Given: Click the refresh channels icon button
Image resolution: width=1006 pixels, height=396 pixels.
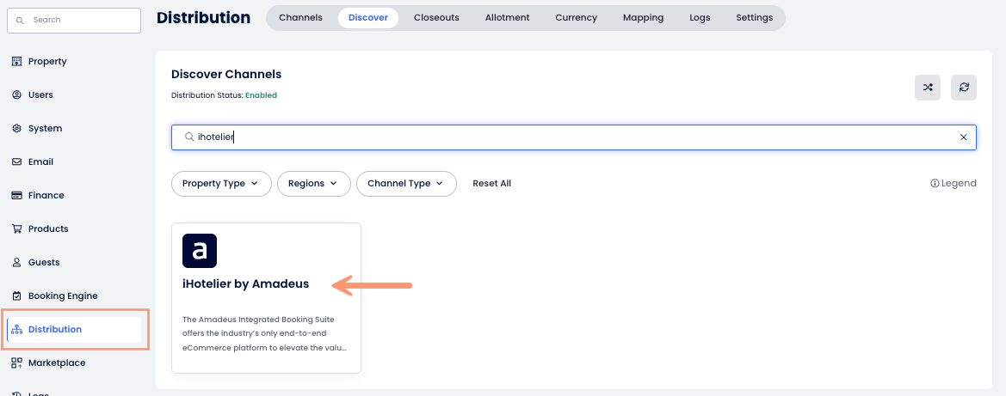Looking at the screenshot, I should coord(964,88).
